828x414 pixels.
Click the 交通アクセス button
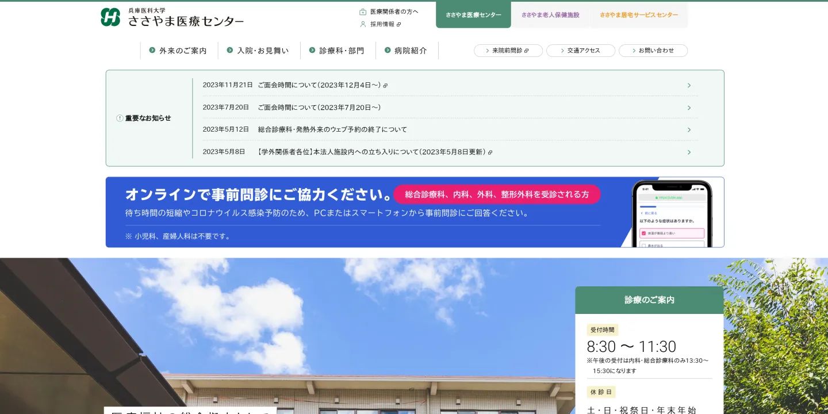pyautogui.click(x=581, y=51)
